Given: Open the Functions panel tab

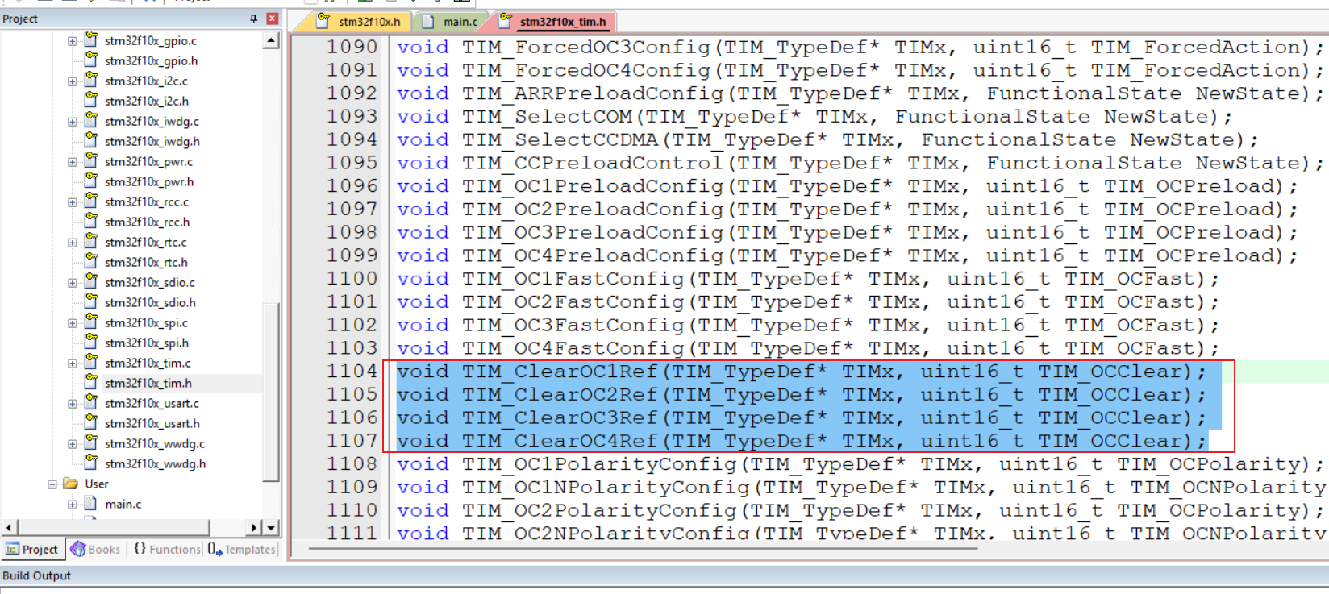Looking at the screenshot, I should 167,550.
